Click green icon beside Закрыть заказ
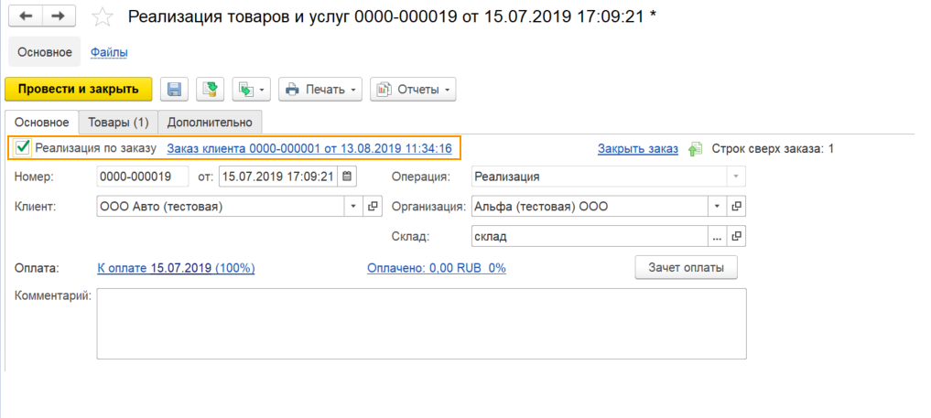Image resolution: width=931 pixels, height=418 pixels. click(695, 148)
